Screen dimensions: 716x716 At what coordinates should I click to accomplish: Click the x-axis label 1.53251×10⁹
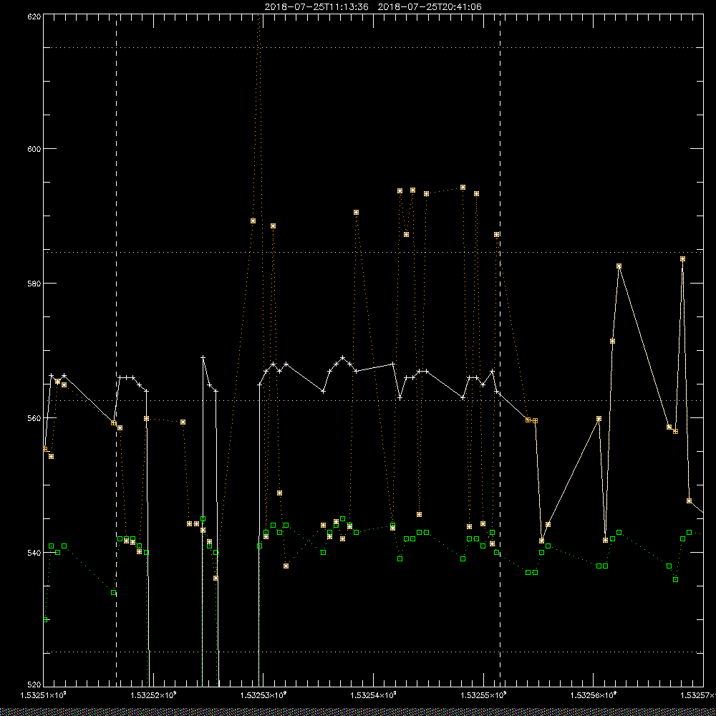(44, 695)
